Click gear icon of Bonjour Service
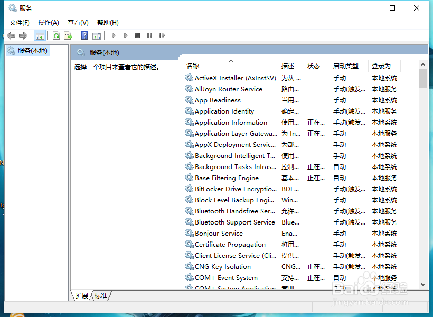The image size is (433, 317). (x=189, y=233)
